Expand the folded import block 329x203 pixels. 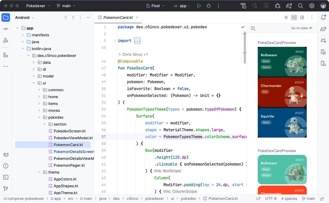pos(115,41)
